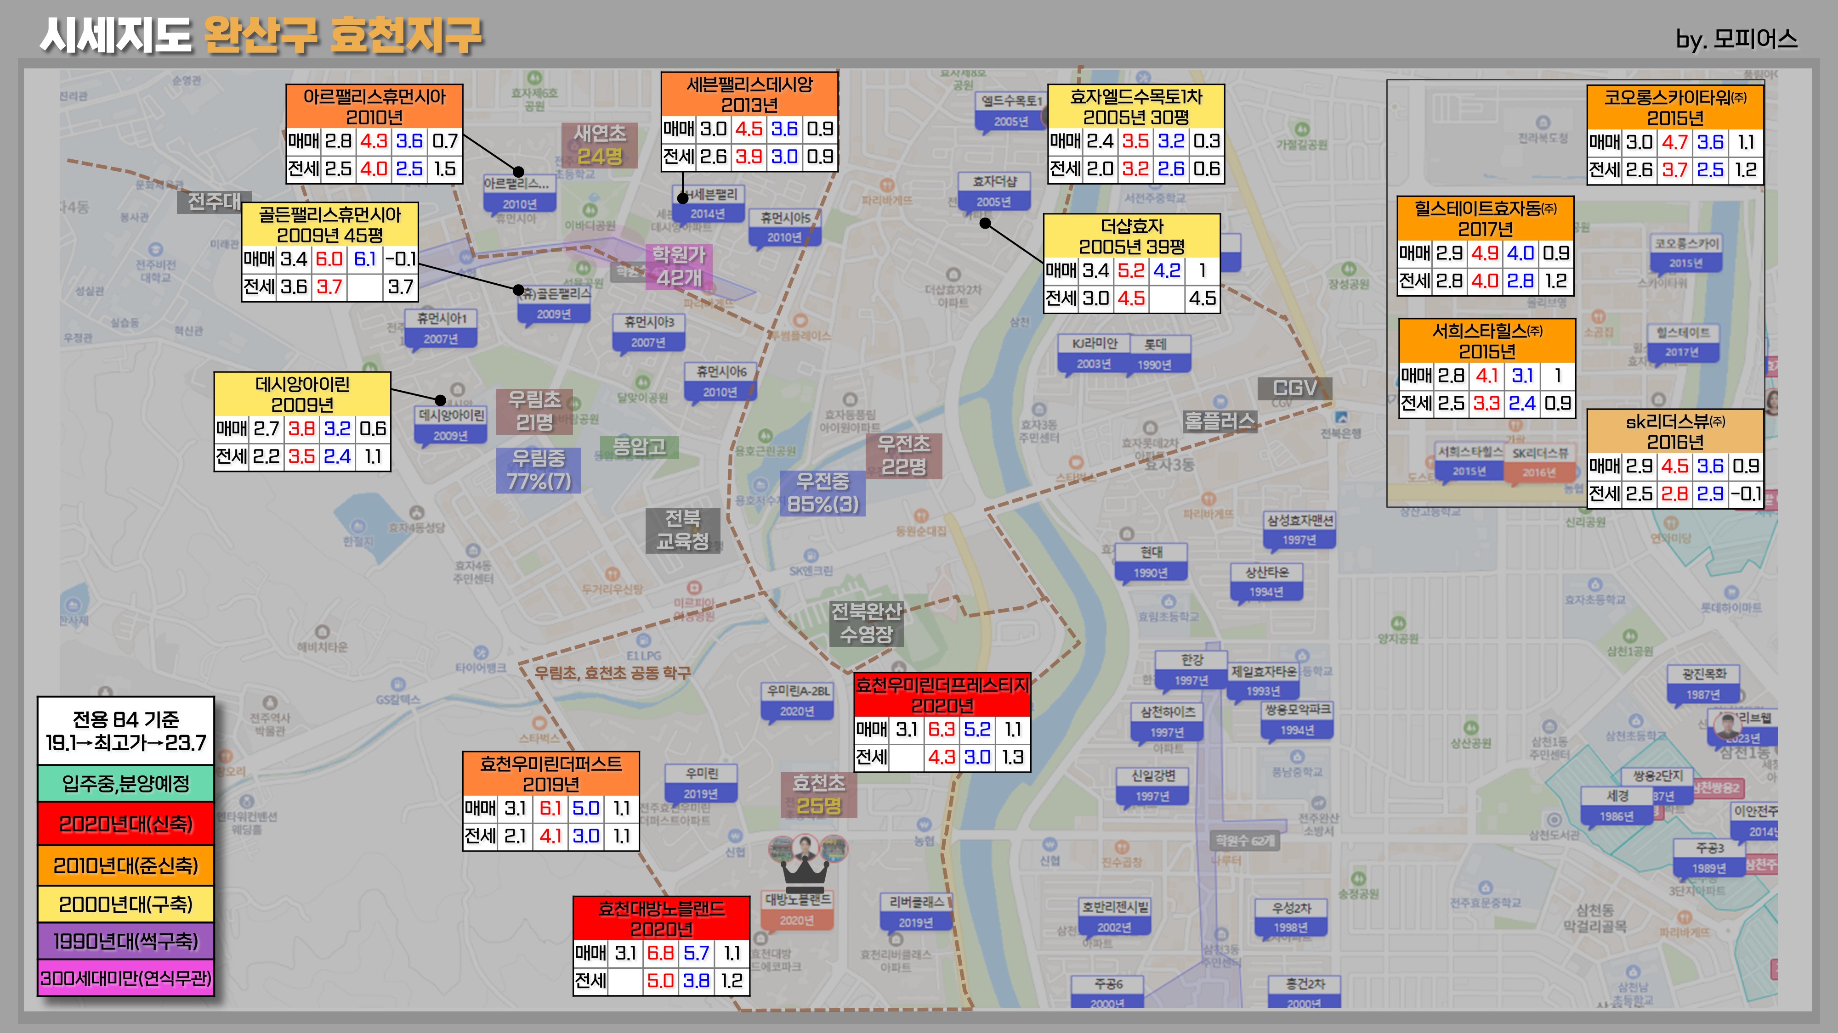
Task: Click the 삼성효자맨션 1997년 map marker
Action: (1299, 530)
